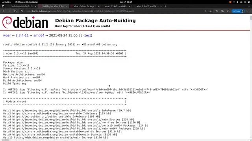Switch to second wbar_2.3.4-11_amd64 tab
The width and height of the screenshot is (252, 141).
[147, 6]
